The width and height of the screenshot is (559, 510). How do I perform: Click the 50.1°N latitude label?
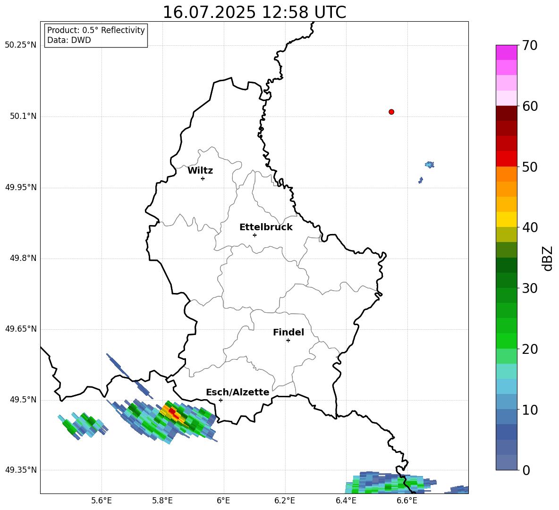[23, 116]
